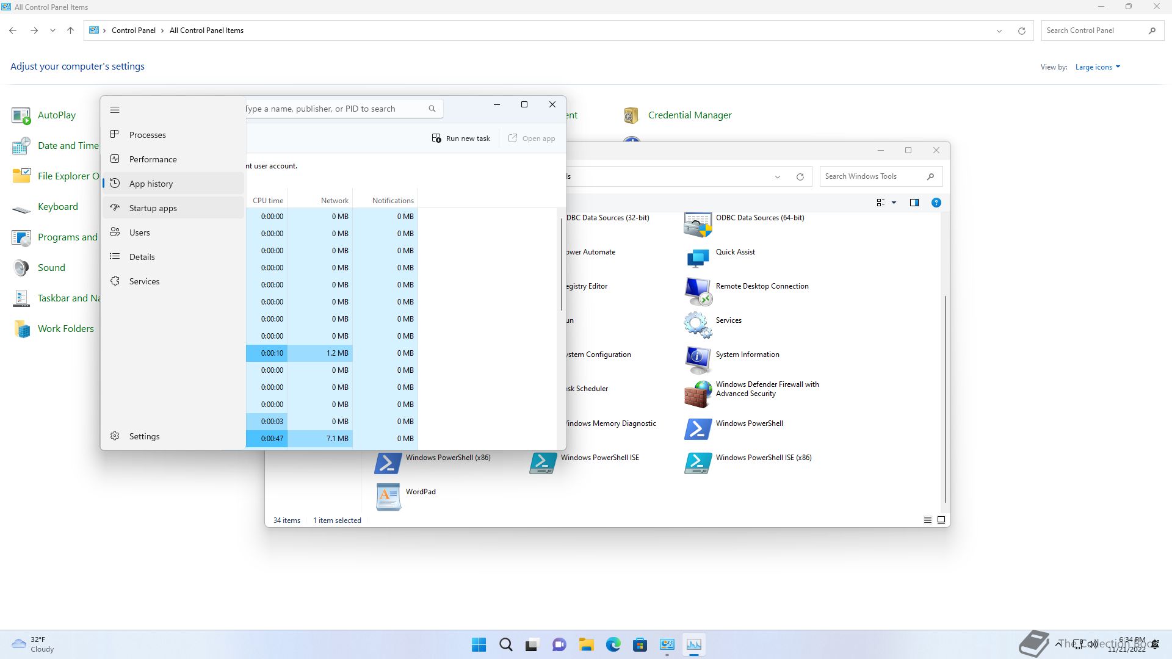Open Credential Manager control panel item
This screenshot has height=659, width=1172.
point(677,115)
